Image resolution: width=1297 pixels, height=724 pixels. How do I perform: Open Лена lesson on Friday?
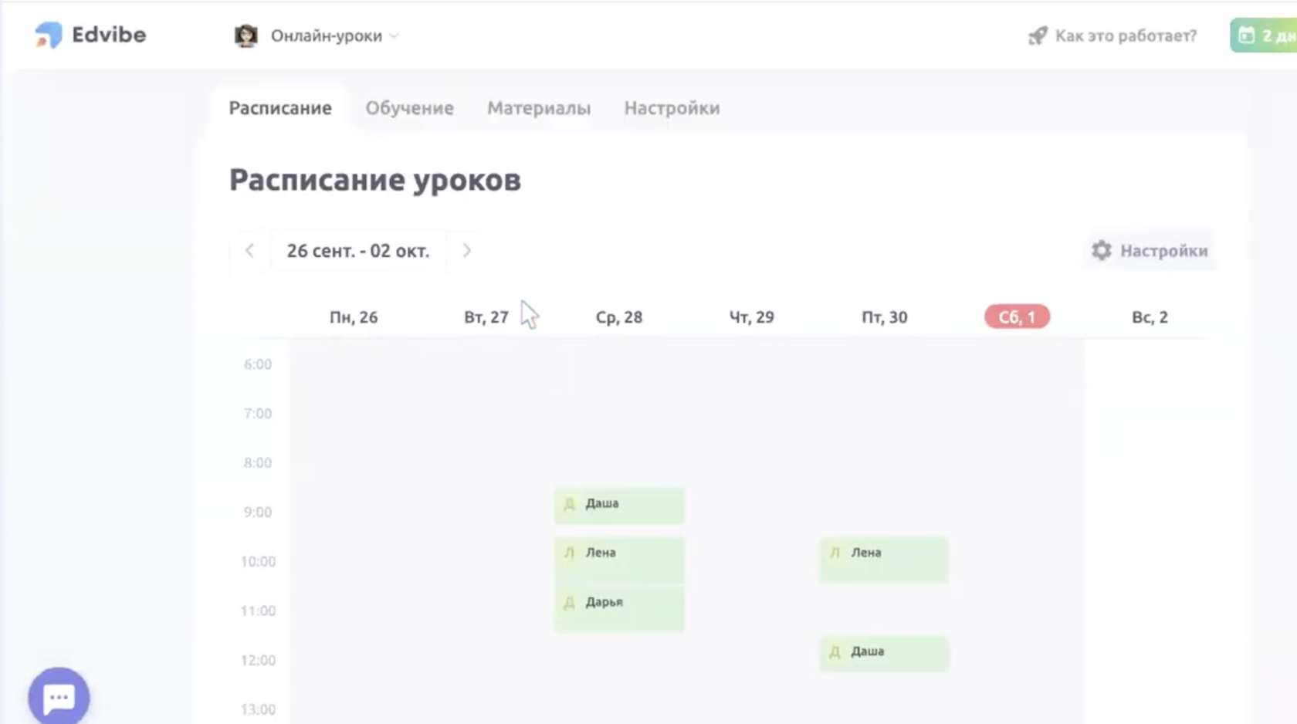coord(883,560)
